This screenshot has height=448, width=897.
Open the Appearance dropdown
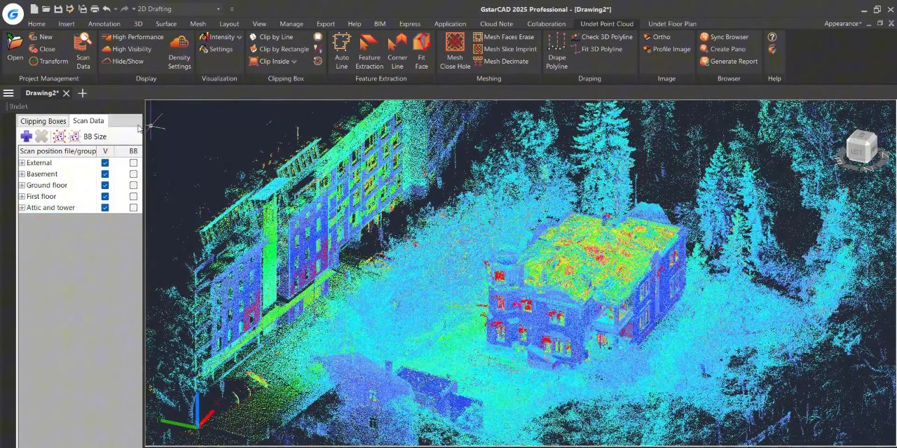click(x=844, y=23)
